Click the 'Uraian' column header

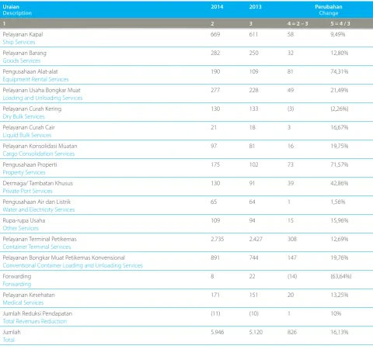tap(11, 7)
